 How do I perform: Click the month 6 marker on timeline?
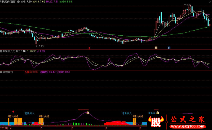pyautogui.click(x=72, y=128)
